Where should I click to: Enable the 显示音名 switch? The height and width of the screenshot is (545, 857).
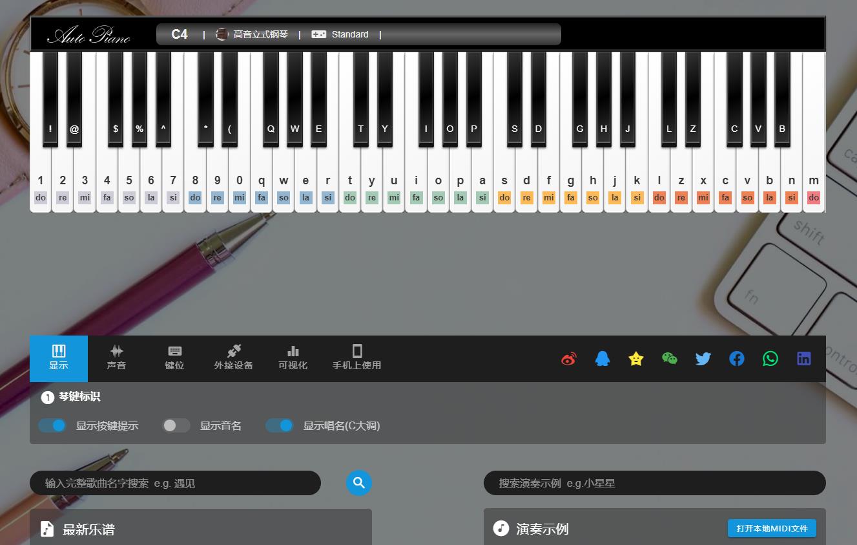point(176,425)
